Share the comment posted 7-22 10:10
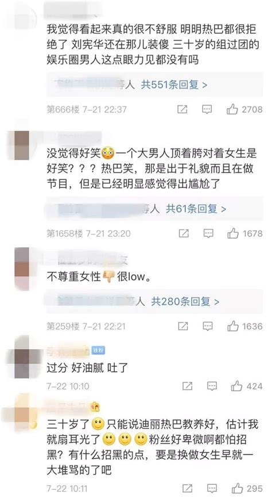 click(187, 386)
